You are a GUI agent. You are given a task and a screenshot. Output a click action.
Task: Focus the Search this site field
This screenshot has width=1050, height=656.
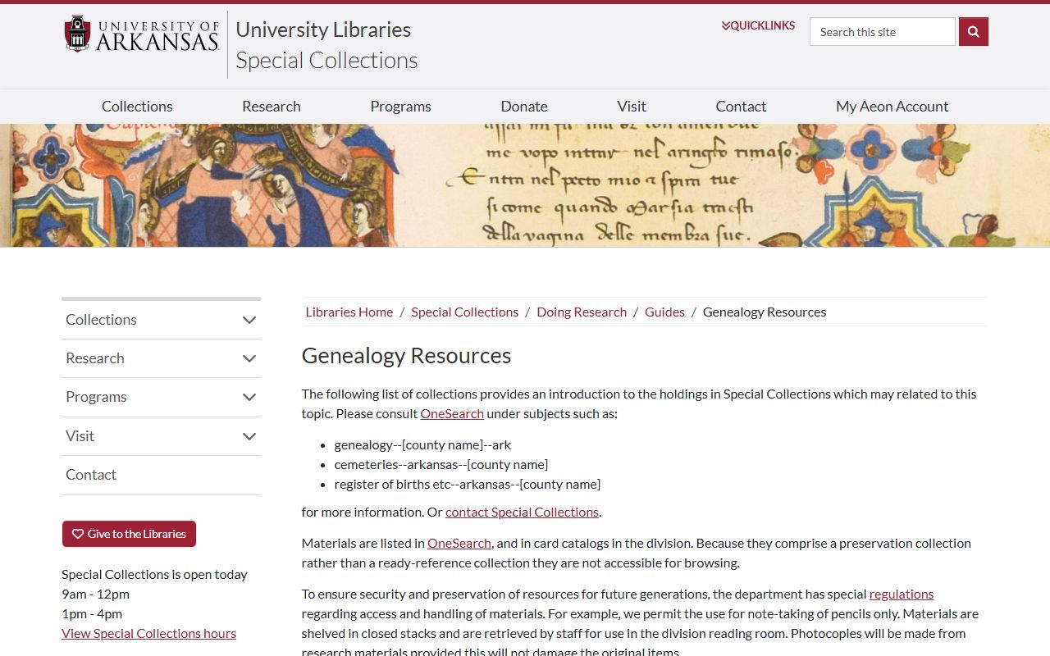(883, 32)
